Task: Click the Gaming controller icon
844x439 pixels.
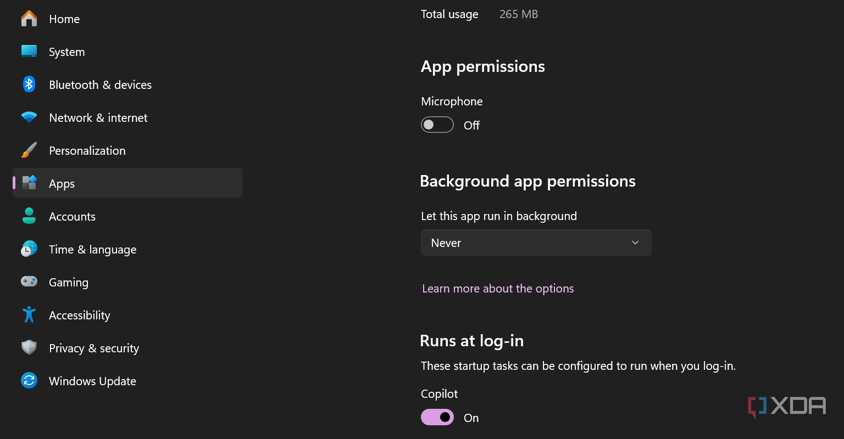Action: pos(29,282)
